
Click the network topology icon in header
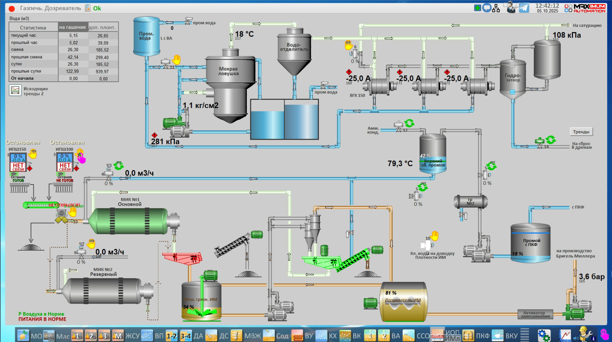tap(496, 8)
